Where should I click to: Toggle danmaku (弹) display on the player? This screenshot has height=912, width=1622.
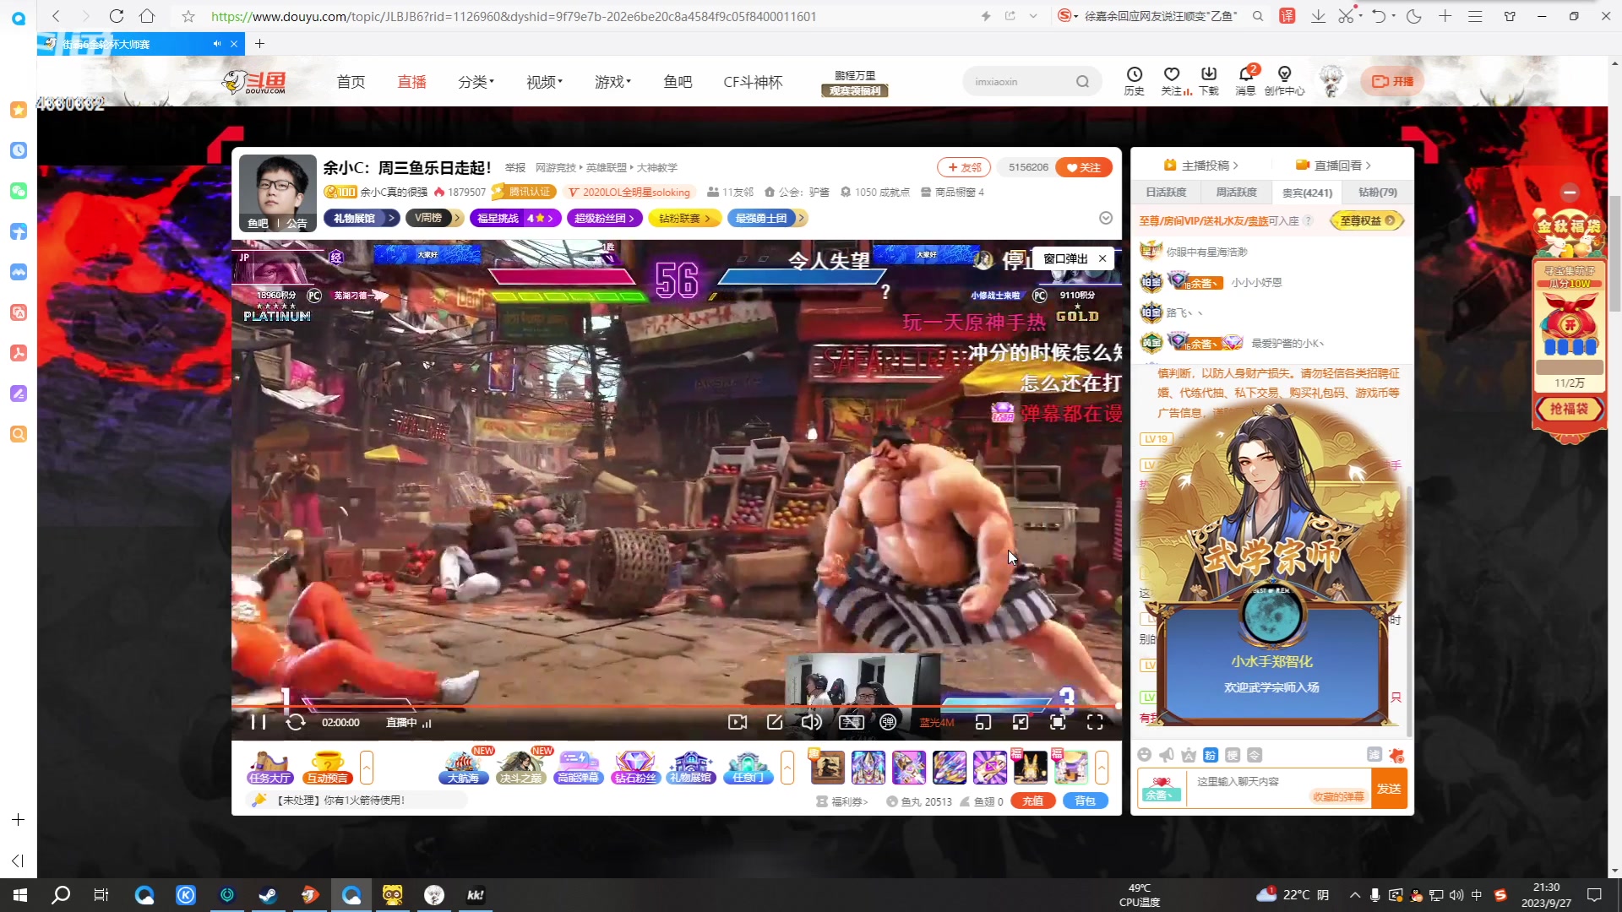coord(888,722)
